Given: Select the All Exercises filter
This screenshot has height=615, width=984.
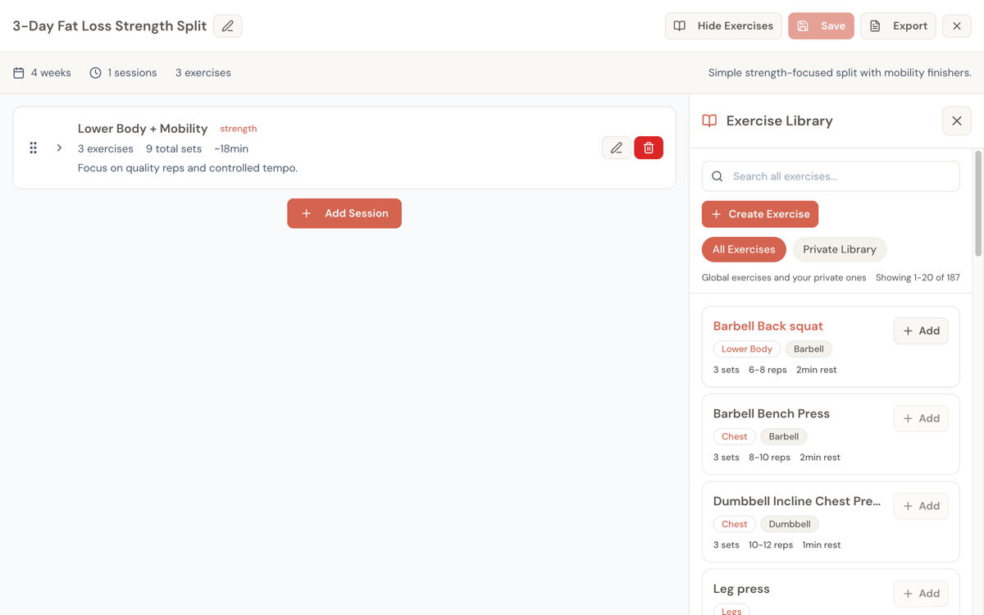Looking at the screenshot, I should (x=744, y=249).
